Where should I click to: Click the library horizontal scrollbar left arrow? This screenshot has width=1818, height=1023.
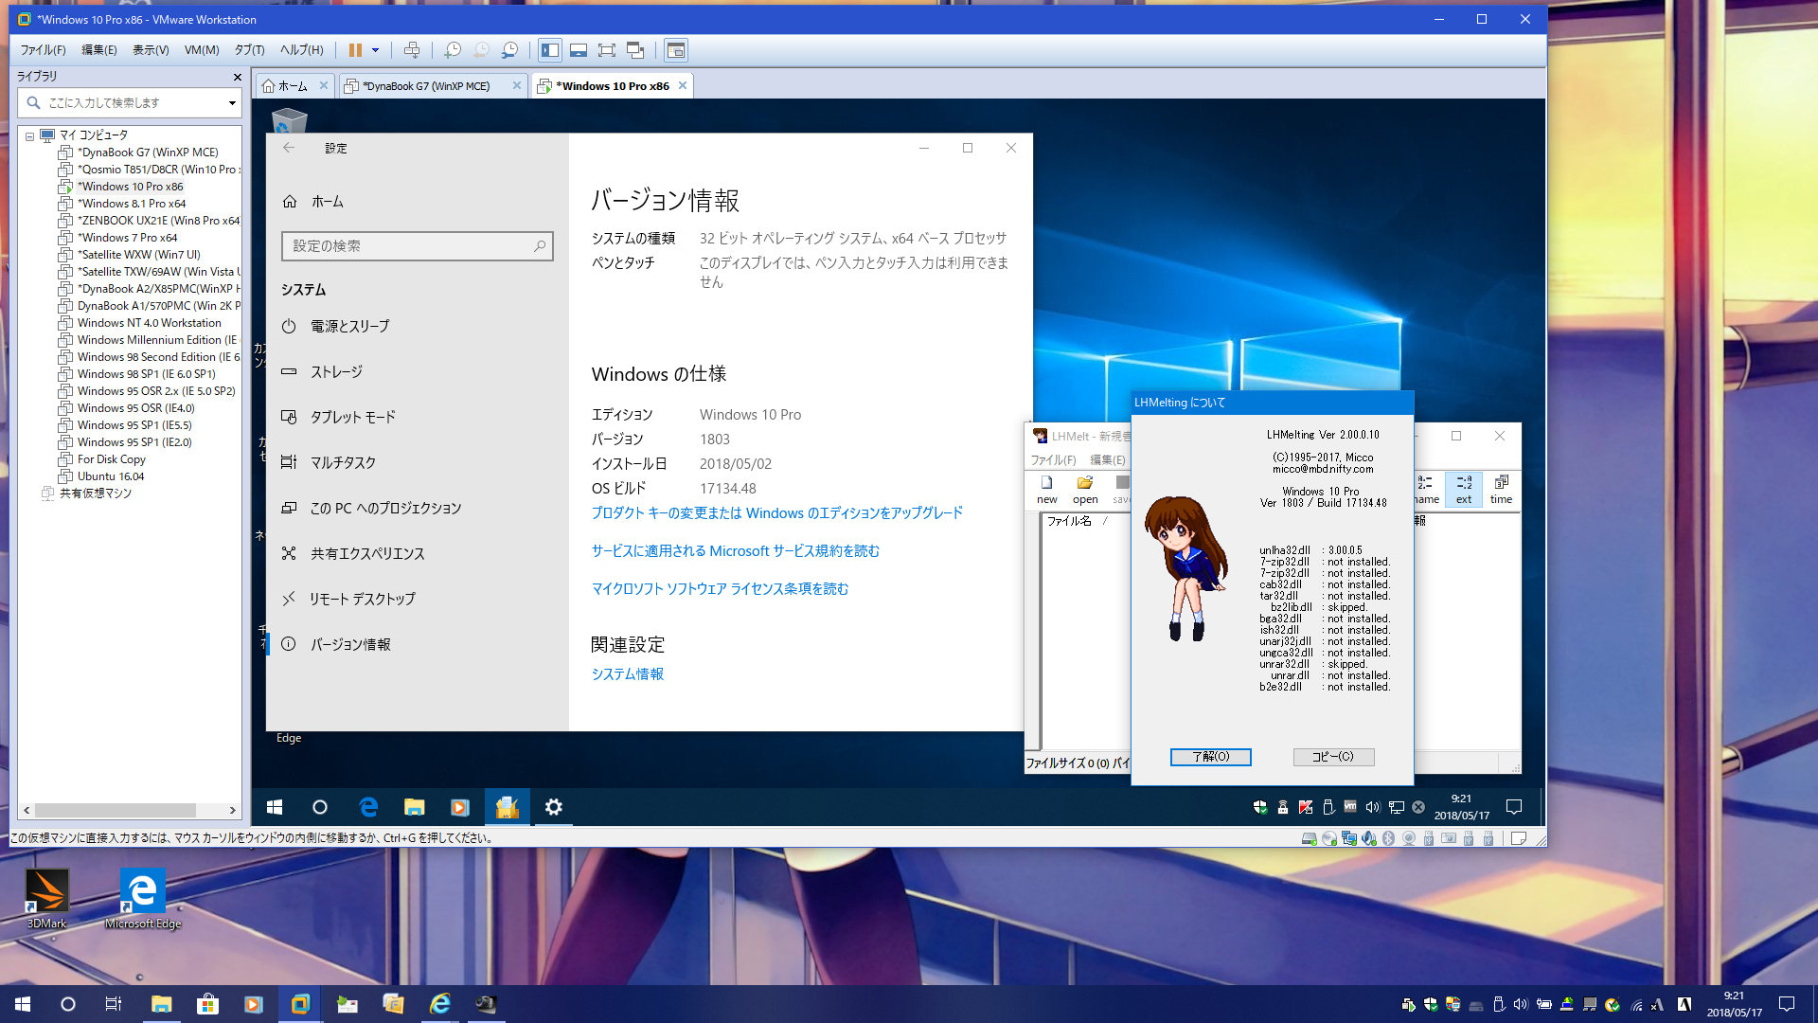27,811
